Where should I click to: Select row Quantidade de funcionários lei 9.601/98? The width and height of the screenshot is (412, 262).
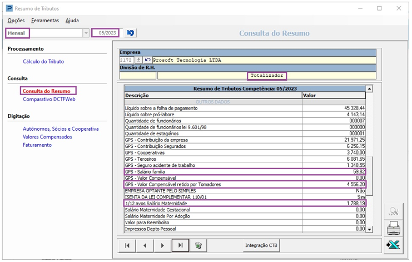pyautogui.click(x=245, y=127)
